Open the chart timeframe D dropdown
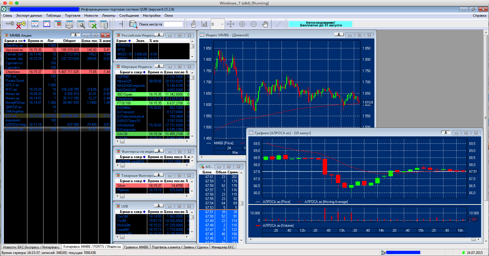The image size is (489, 256). point(222,24)
